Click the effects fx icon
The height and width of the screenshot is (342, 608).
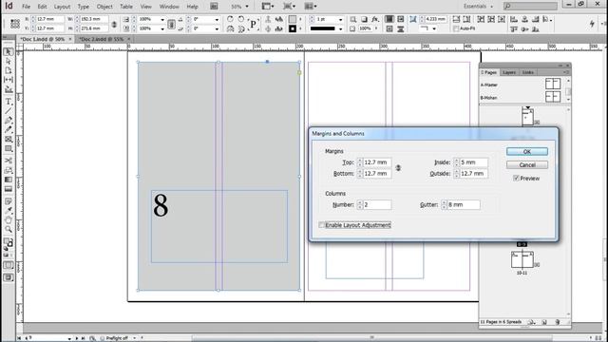pos(375,19)
